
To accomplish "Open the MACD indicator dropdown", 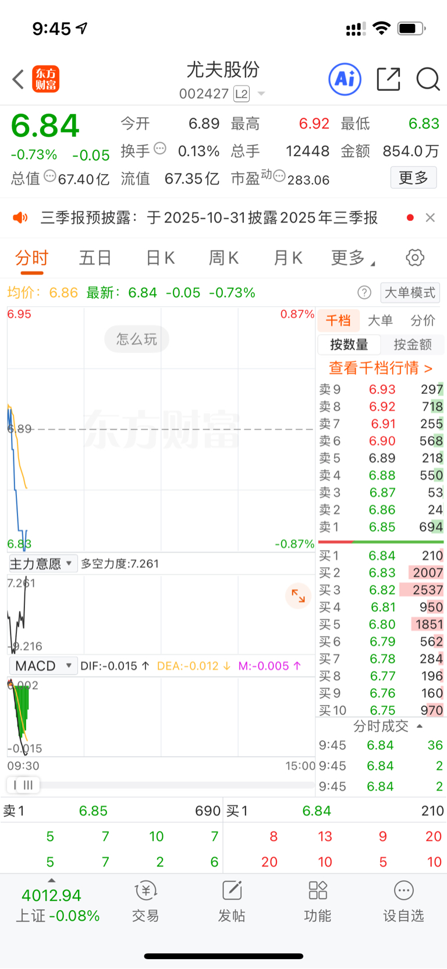I will [42, 665].
